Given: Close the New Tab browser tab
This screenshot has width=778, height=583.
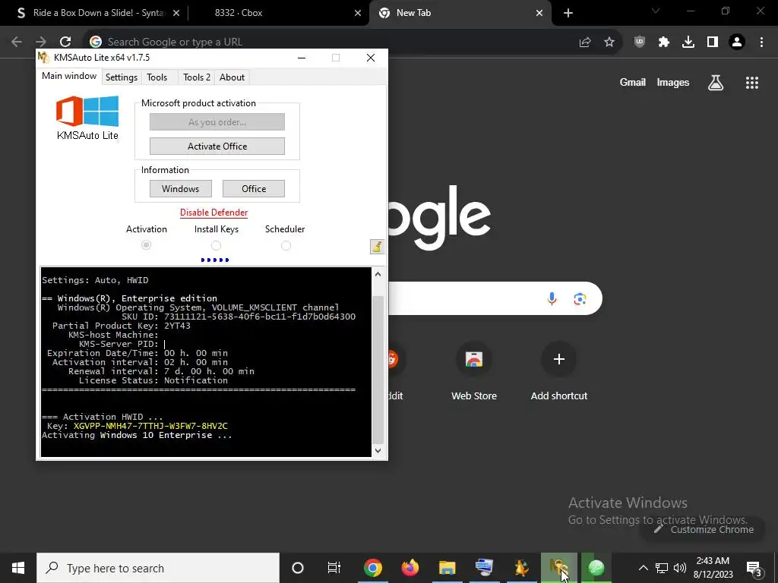Looking at the screenshot, I should tap(539, 14).
